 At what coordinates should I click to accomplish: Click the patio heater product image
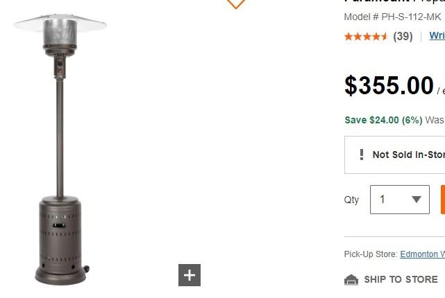click(60, 149)
